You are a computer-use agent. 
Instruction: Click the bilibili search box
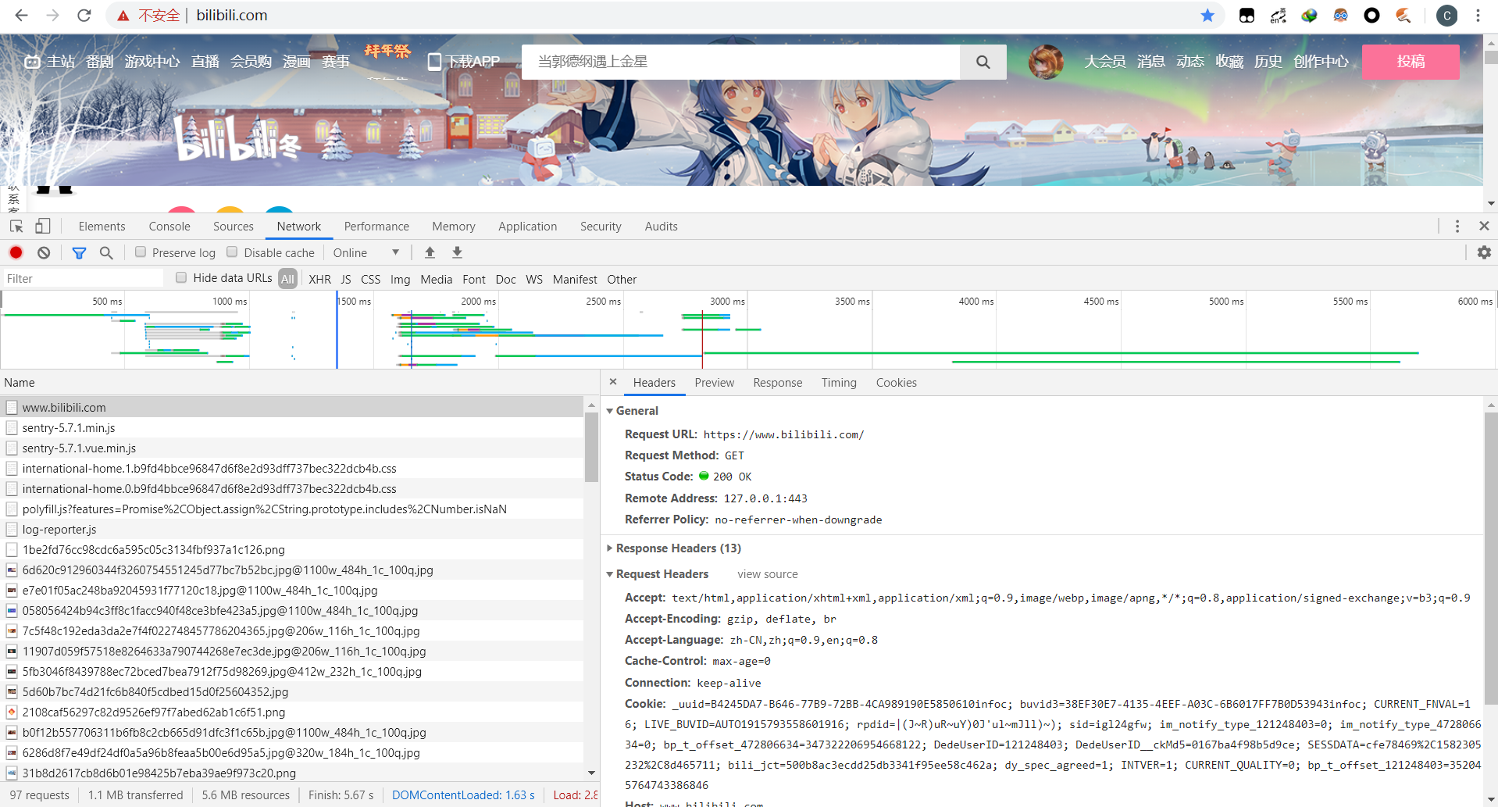(x=740, y=62)
